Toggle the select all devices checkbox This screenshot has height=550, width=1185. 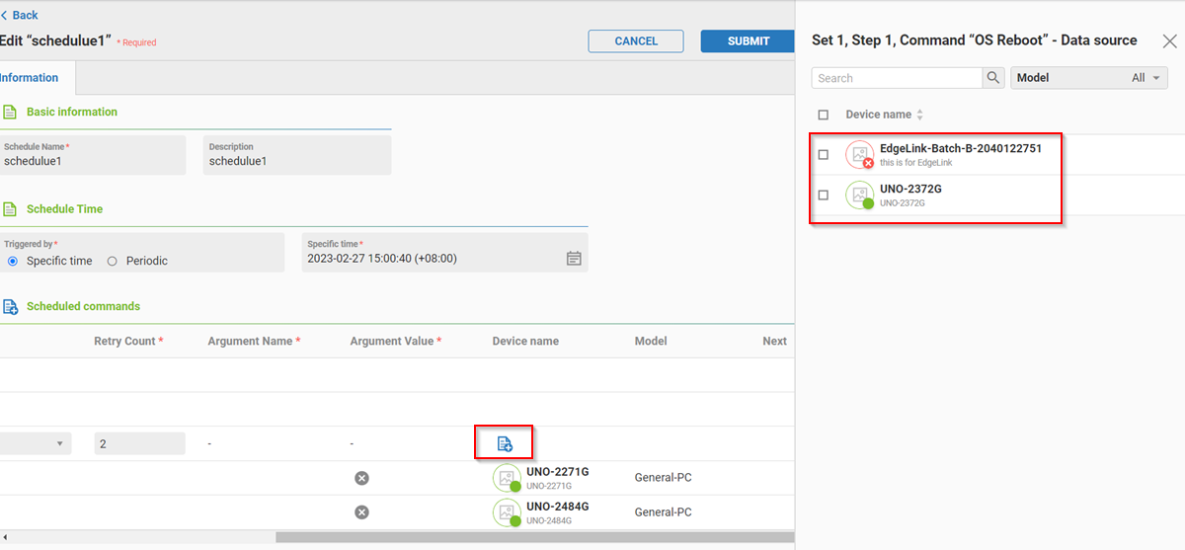[824, 115]
